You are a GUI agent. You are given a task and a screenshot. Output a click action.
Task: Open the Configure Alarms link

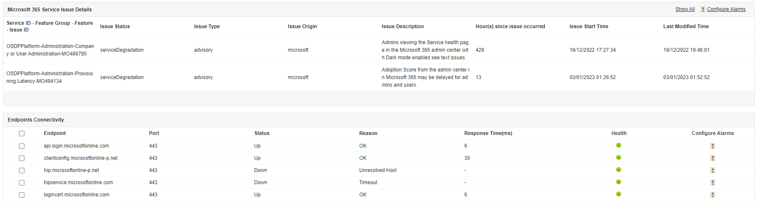click(x=726, y=9)
